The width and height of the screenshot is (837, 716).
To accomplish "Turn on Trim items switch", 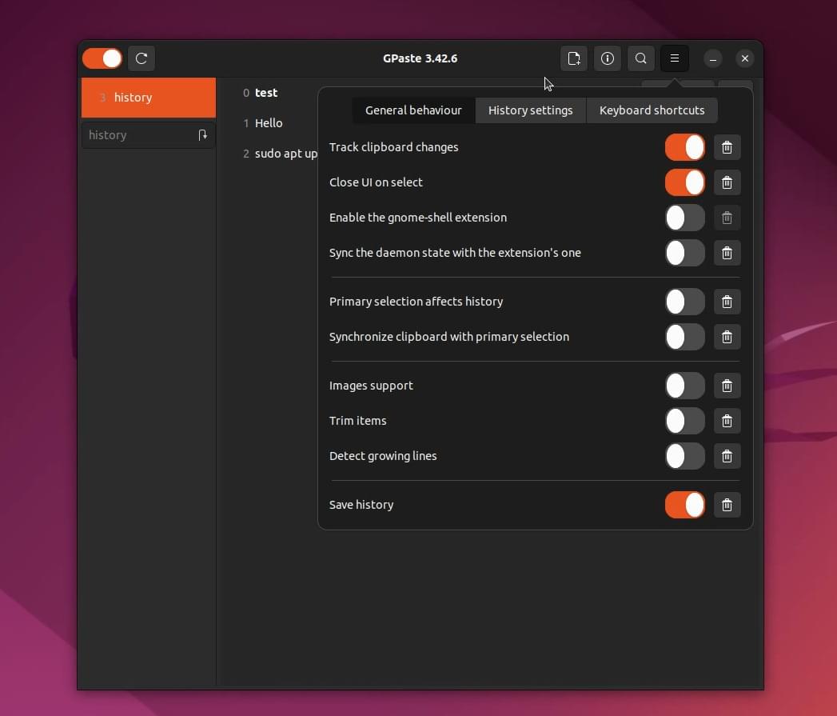I will (685, 421).
